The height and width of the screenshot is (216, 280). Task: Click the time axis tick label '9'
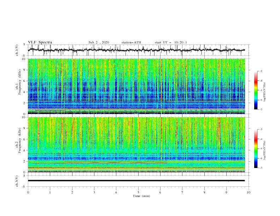pos(226,192)
